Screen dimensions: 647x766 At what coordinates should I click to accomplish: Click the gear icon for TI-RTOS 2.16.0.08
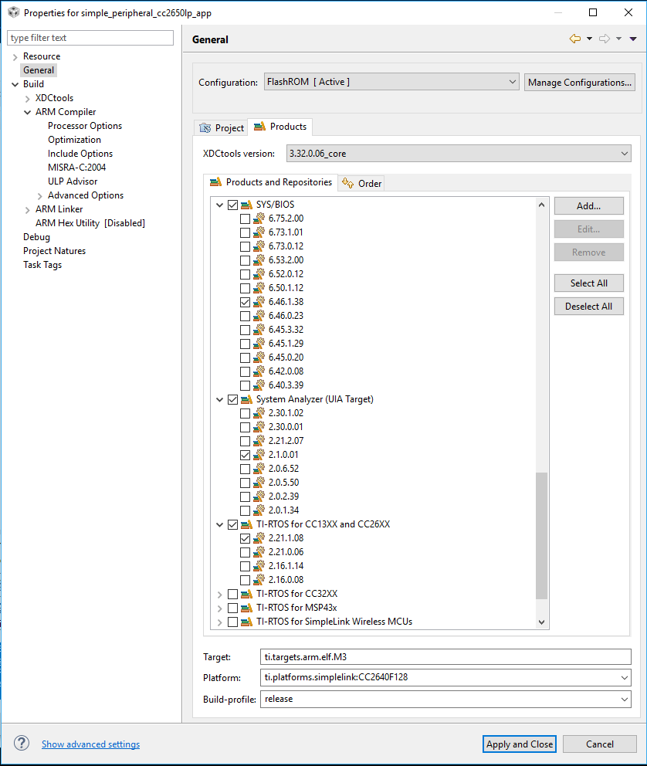pyautogui.click(x=259, y=580)
